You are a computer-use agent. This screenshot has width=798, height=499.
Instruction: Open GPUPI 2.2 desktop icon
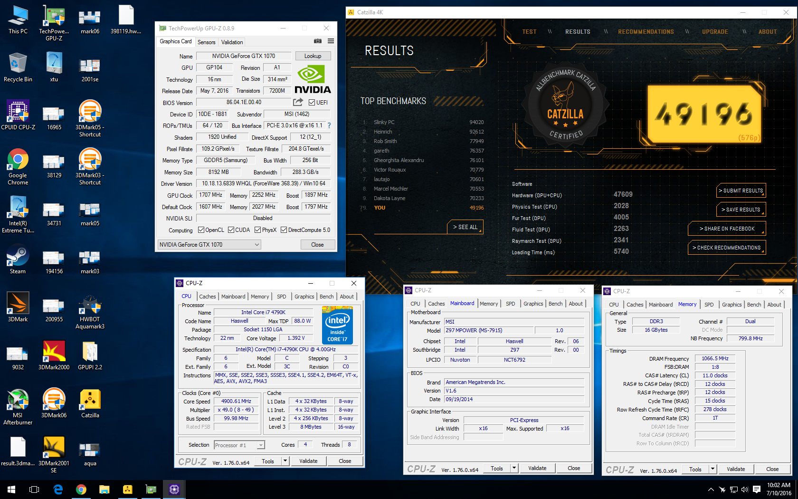90,355
